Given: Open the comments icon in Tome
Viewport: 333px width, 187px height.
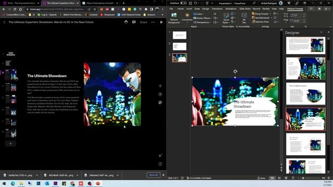Looking at the screenshot, I should [134, 22].
